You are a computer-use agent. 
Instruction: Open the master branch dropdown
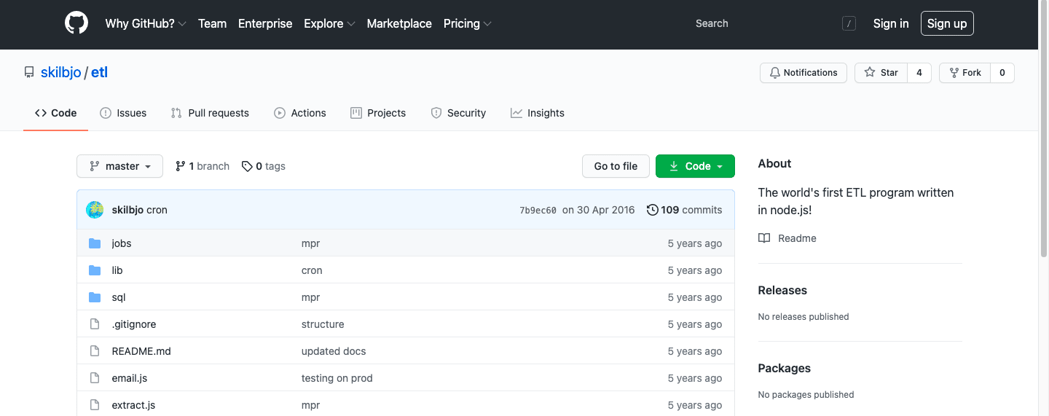pyautogui.click(x=119, y=166)
